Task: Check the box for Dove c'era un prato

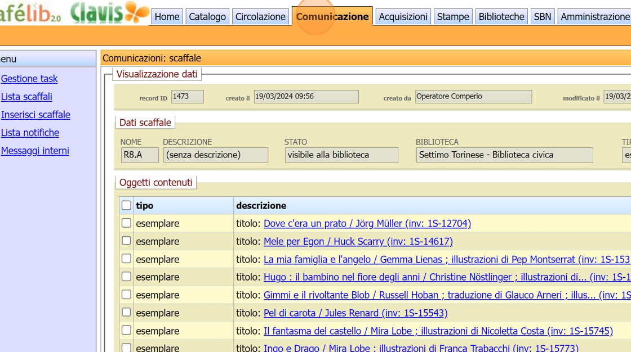Action: 126,223
